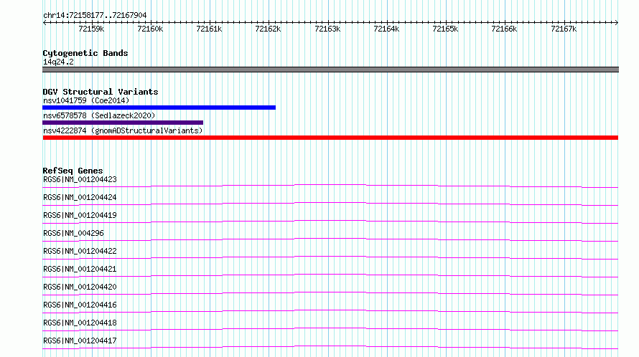Open transcript RGS6|NM_001204417

pyautogui.click(x=80, y=341)
